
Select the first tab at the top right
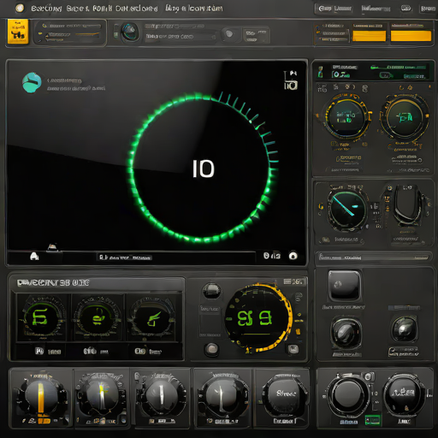[x=334, y=9]
